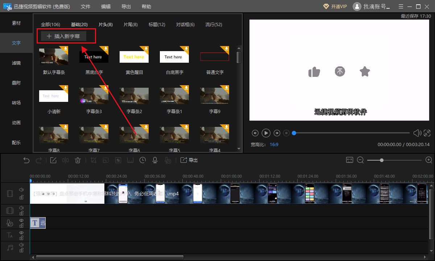
Task: Click the 开通VIP button
Action: pyautogui.click(x=335, y=7)
